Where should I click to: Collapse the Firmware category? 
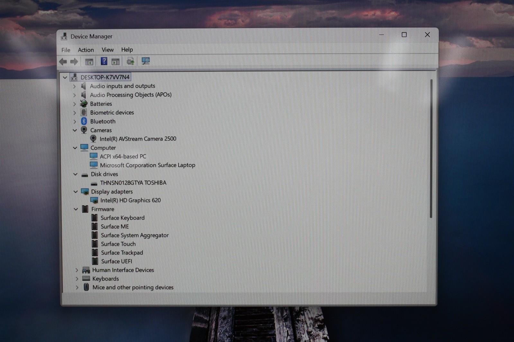[x=76, y=209]
